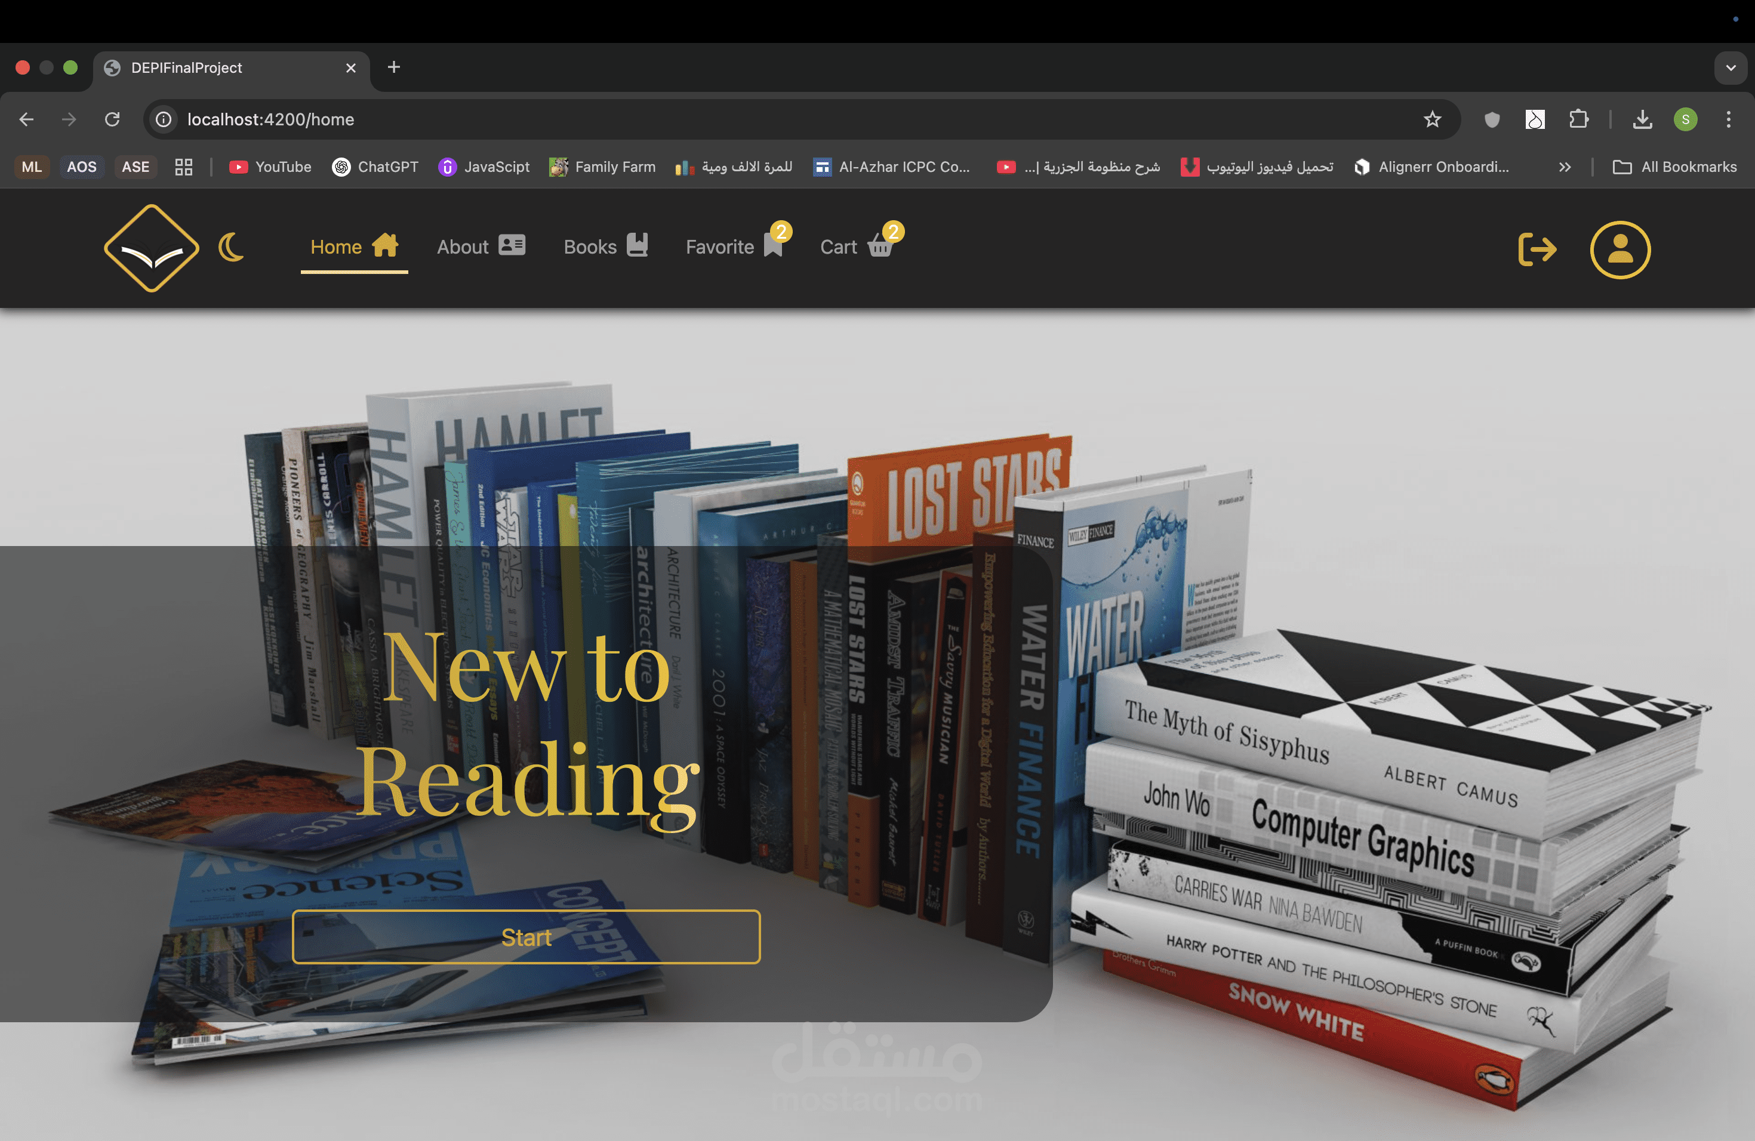Toggle dark mode with the moon icon
The image size is (1755, 1141).
tap(231, 248)
